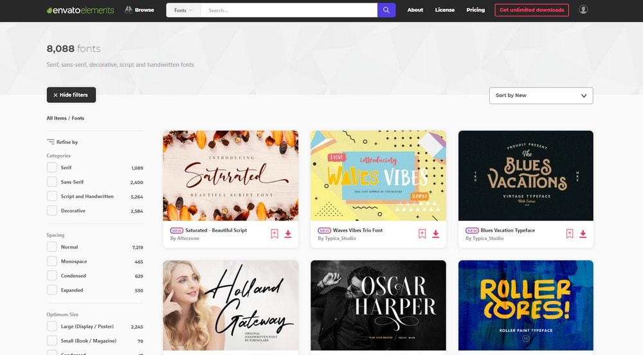This screenshot has height=355, width=643.
Task: Open the user account profile icon
Action: coord(583,10)
